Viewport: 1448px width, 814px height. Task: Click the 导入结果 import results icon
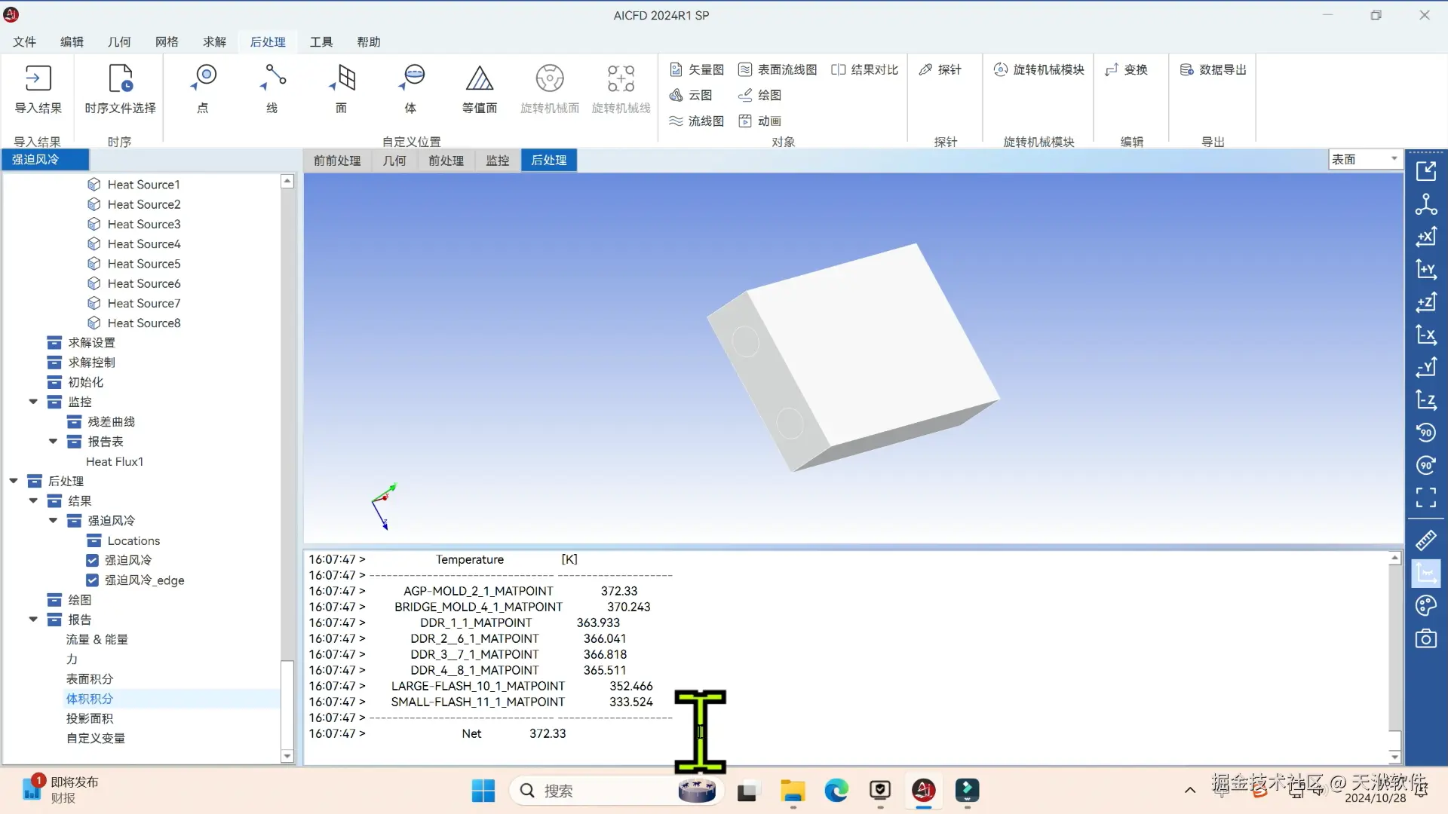click(38, 79)
